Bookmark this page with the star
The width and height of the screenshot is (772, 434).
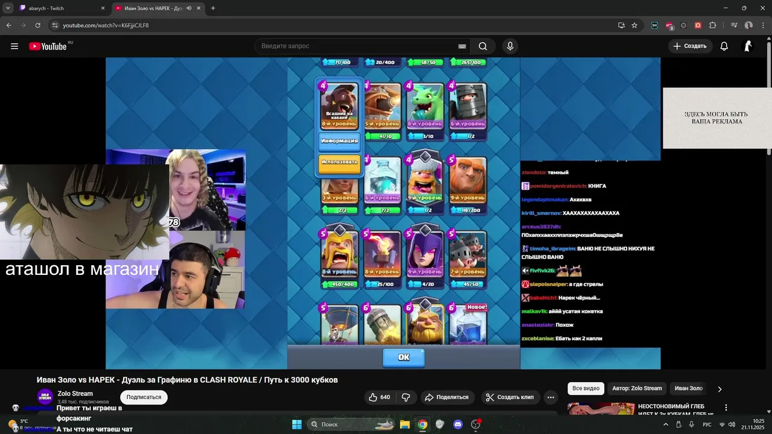tap(634, 25)
